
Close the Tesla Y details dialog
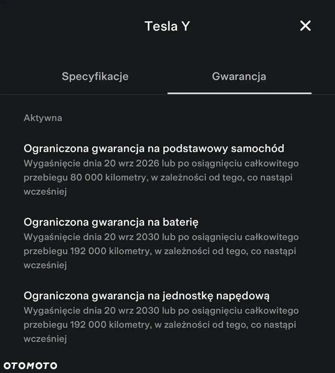click(x=305, y=26)
